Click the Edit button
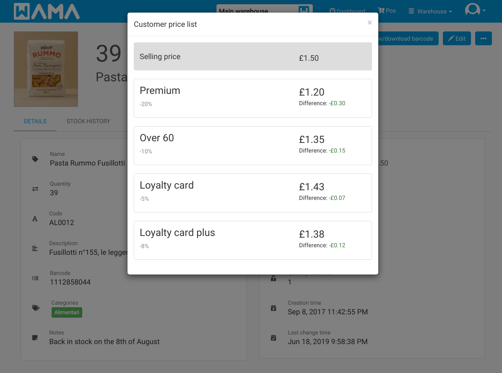The width and height of the screenshot is (502, 373). click(x=457, y=39)
